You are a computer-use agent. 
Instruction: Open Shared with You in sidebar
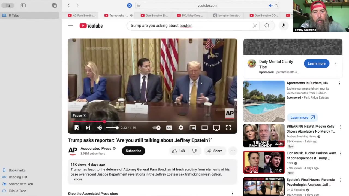pos(21,184)
